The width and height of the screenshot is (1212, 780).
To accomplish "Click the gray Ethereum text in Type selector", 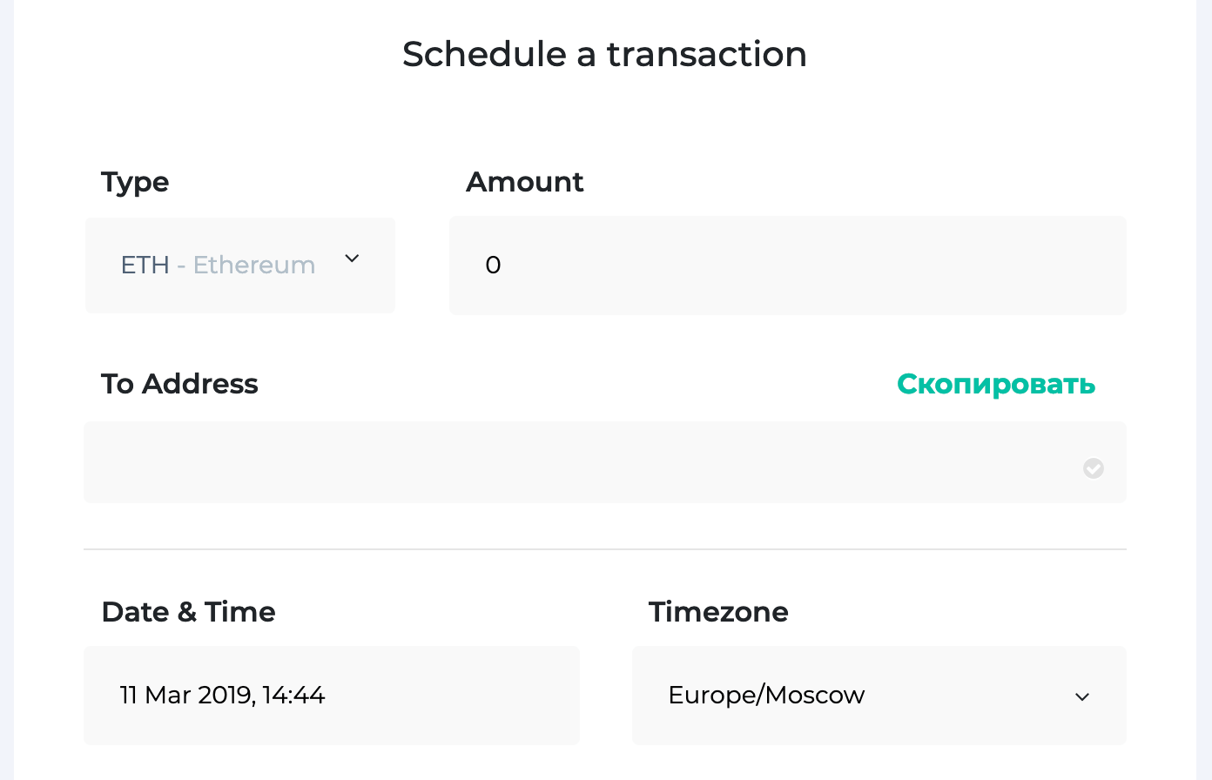I will pyautogui.click(x=254, y=265).
